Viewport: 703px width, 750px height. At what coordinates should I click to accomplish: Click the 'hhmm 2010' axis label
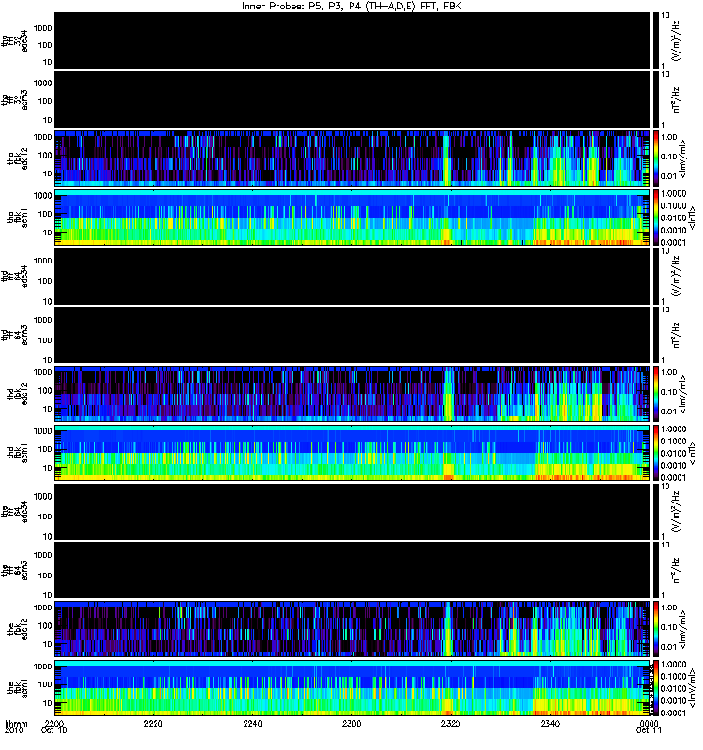click(x=16, y=727)
